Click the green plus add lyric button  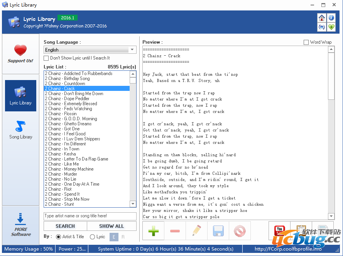coord(153,231)
